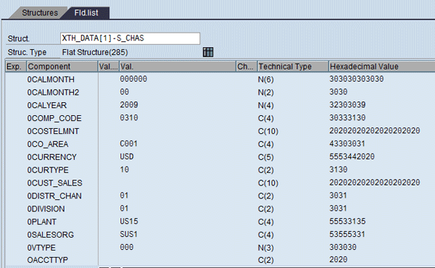Click hexadecimal value 43303031
This screenshot has width=435, height=268.
click(x=347, y=143)
